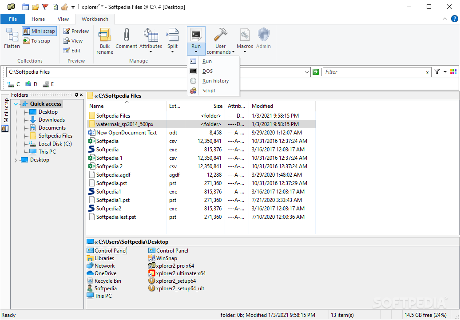Close the Folders pane

pyautogui.click(x=81, y=95)
